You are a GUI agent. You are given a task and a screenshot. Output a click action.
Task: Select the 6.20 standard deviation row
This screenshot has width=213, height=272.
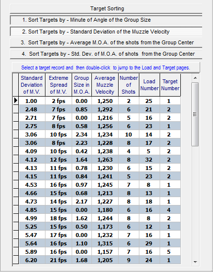coord(99,260)
